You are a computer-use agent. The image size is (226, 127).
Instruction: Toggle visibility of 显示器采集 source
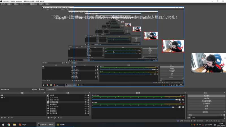[86, 113]
